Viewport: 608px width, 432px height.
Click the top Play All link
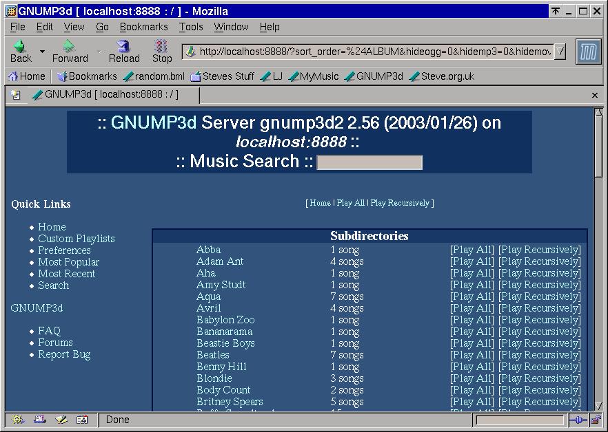(x=350, y=203)
